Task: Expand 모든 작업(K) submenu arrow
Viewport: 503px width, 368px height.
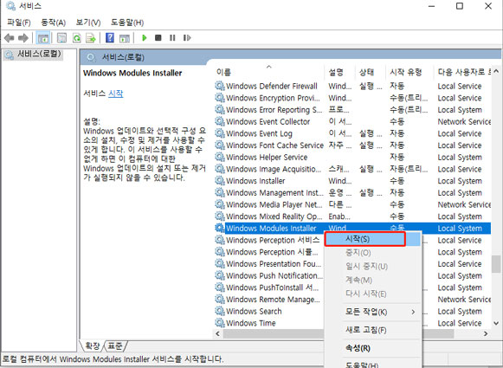Action: (x=413, y=312)
